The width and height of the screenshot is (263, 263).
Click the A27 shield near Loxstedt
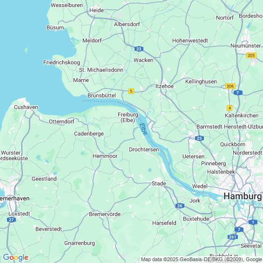[12, 220]
